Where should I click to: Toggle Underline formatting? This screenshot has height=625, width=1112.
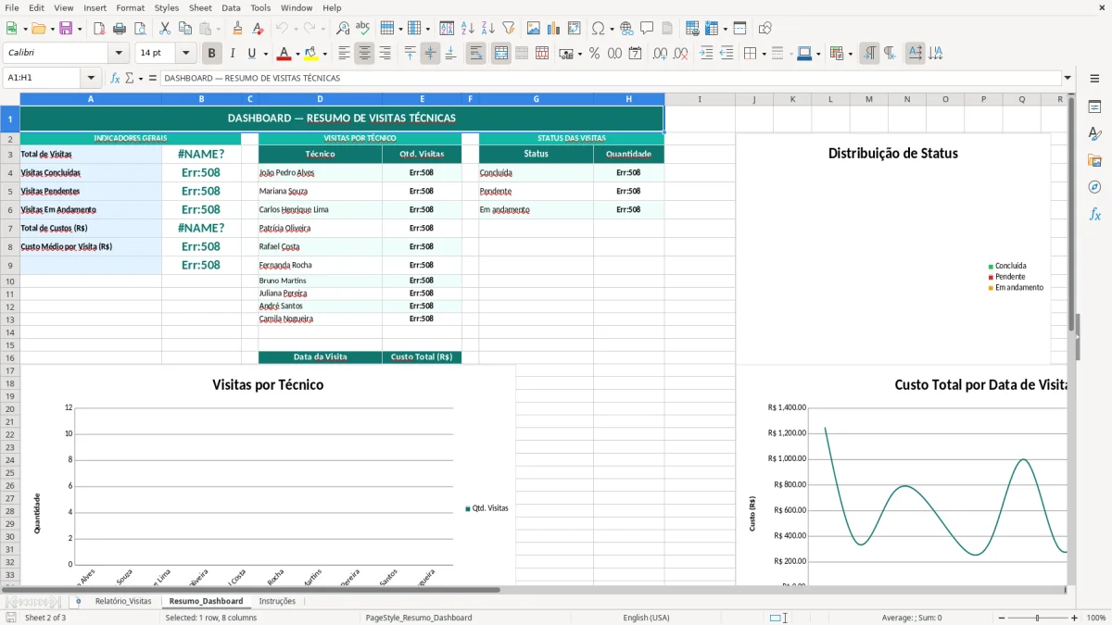point(251,54)
